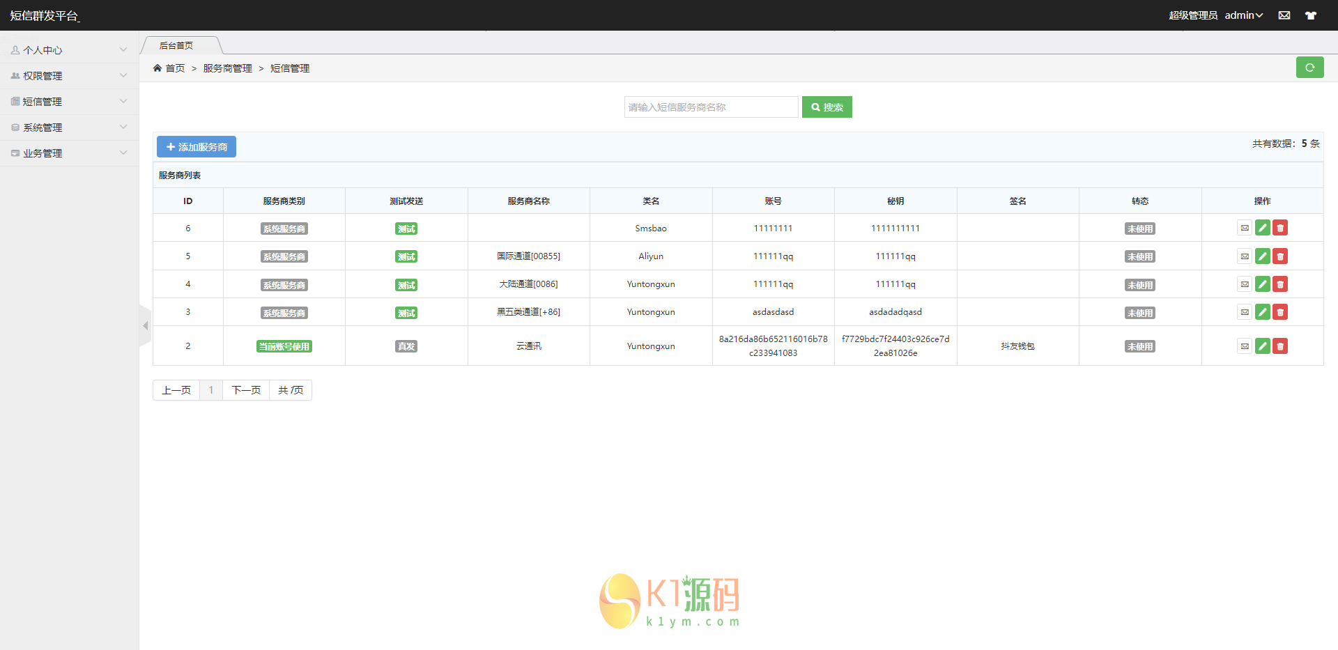
Task: Click the envelope icon for row ID 3
Action: pyautogui.click(x=1245, y=312)
